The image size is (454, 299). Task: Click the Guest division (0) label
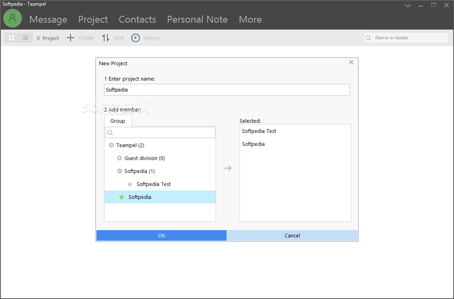pos(144,158)
